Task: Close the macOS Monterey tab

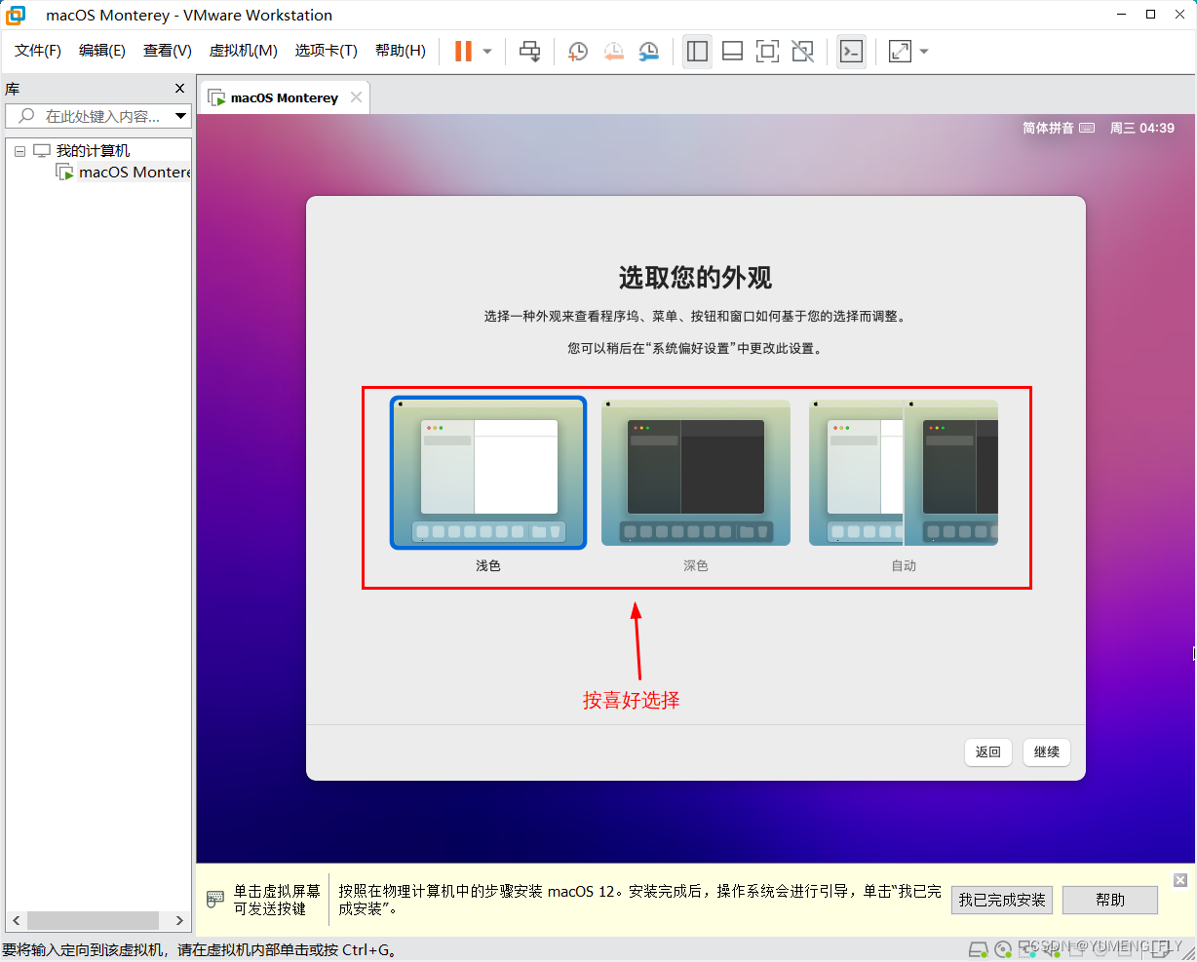Action: (356, 97)
